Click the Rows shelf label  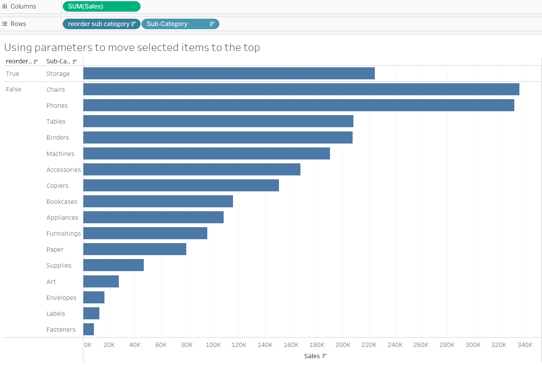click(18, 24)
